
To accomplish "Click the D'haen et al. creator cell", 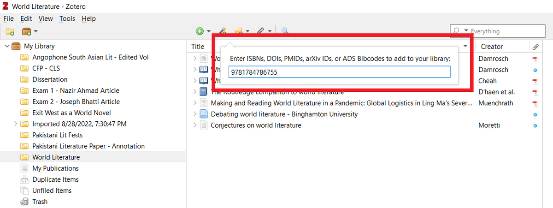I will point(496,92).
